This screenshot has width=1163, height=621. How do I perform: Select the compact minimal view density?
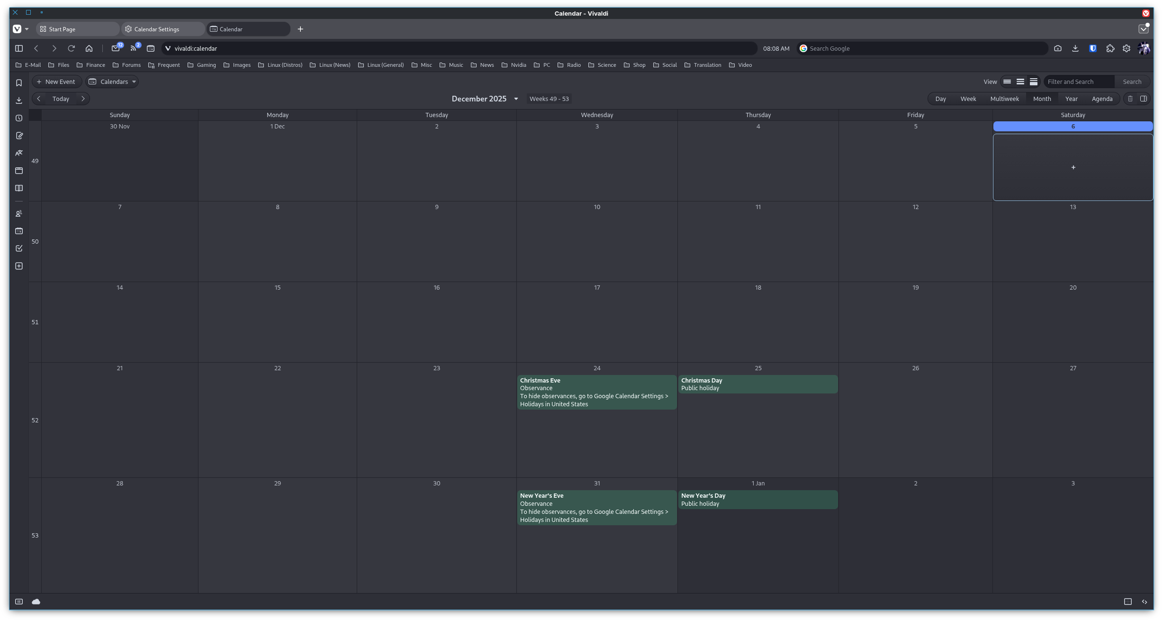pos(1007,82)
